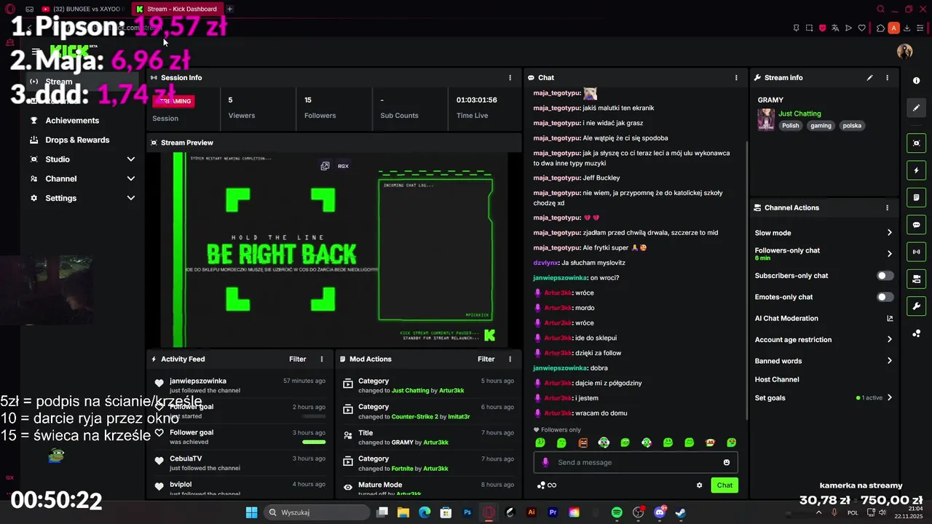Select Stream - Kick Dashboard browser tab
The image size is (932, 524).
(178, 9)
